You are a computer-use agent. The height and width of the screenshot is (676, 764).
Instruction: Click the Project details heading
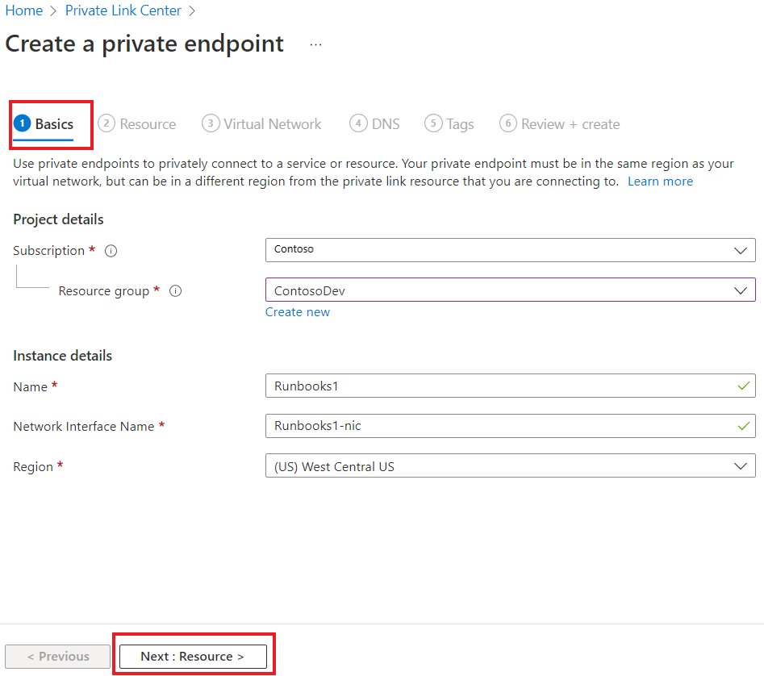(58, 219)
